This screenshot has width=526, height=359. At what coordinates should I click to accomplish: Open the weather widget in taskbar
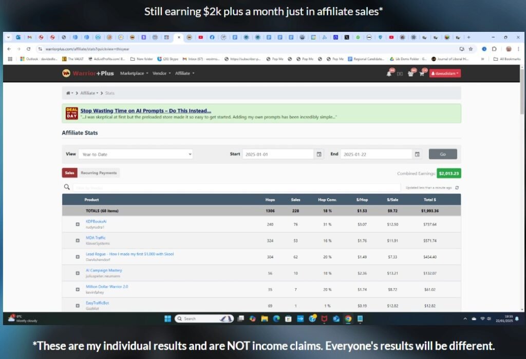click(23, 318)
